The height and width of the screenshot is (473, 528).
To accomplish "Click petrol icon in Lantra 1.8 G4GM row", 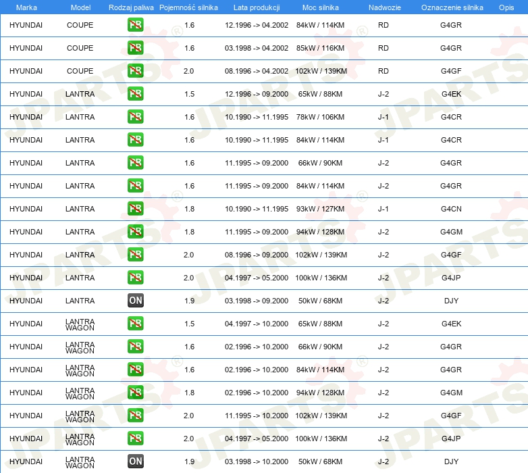I will 135,232.
